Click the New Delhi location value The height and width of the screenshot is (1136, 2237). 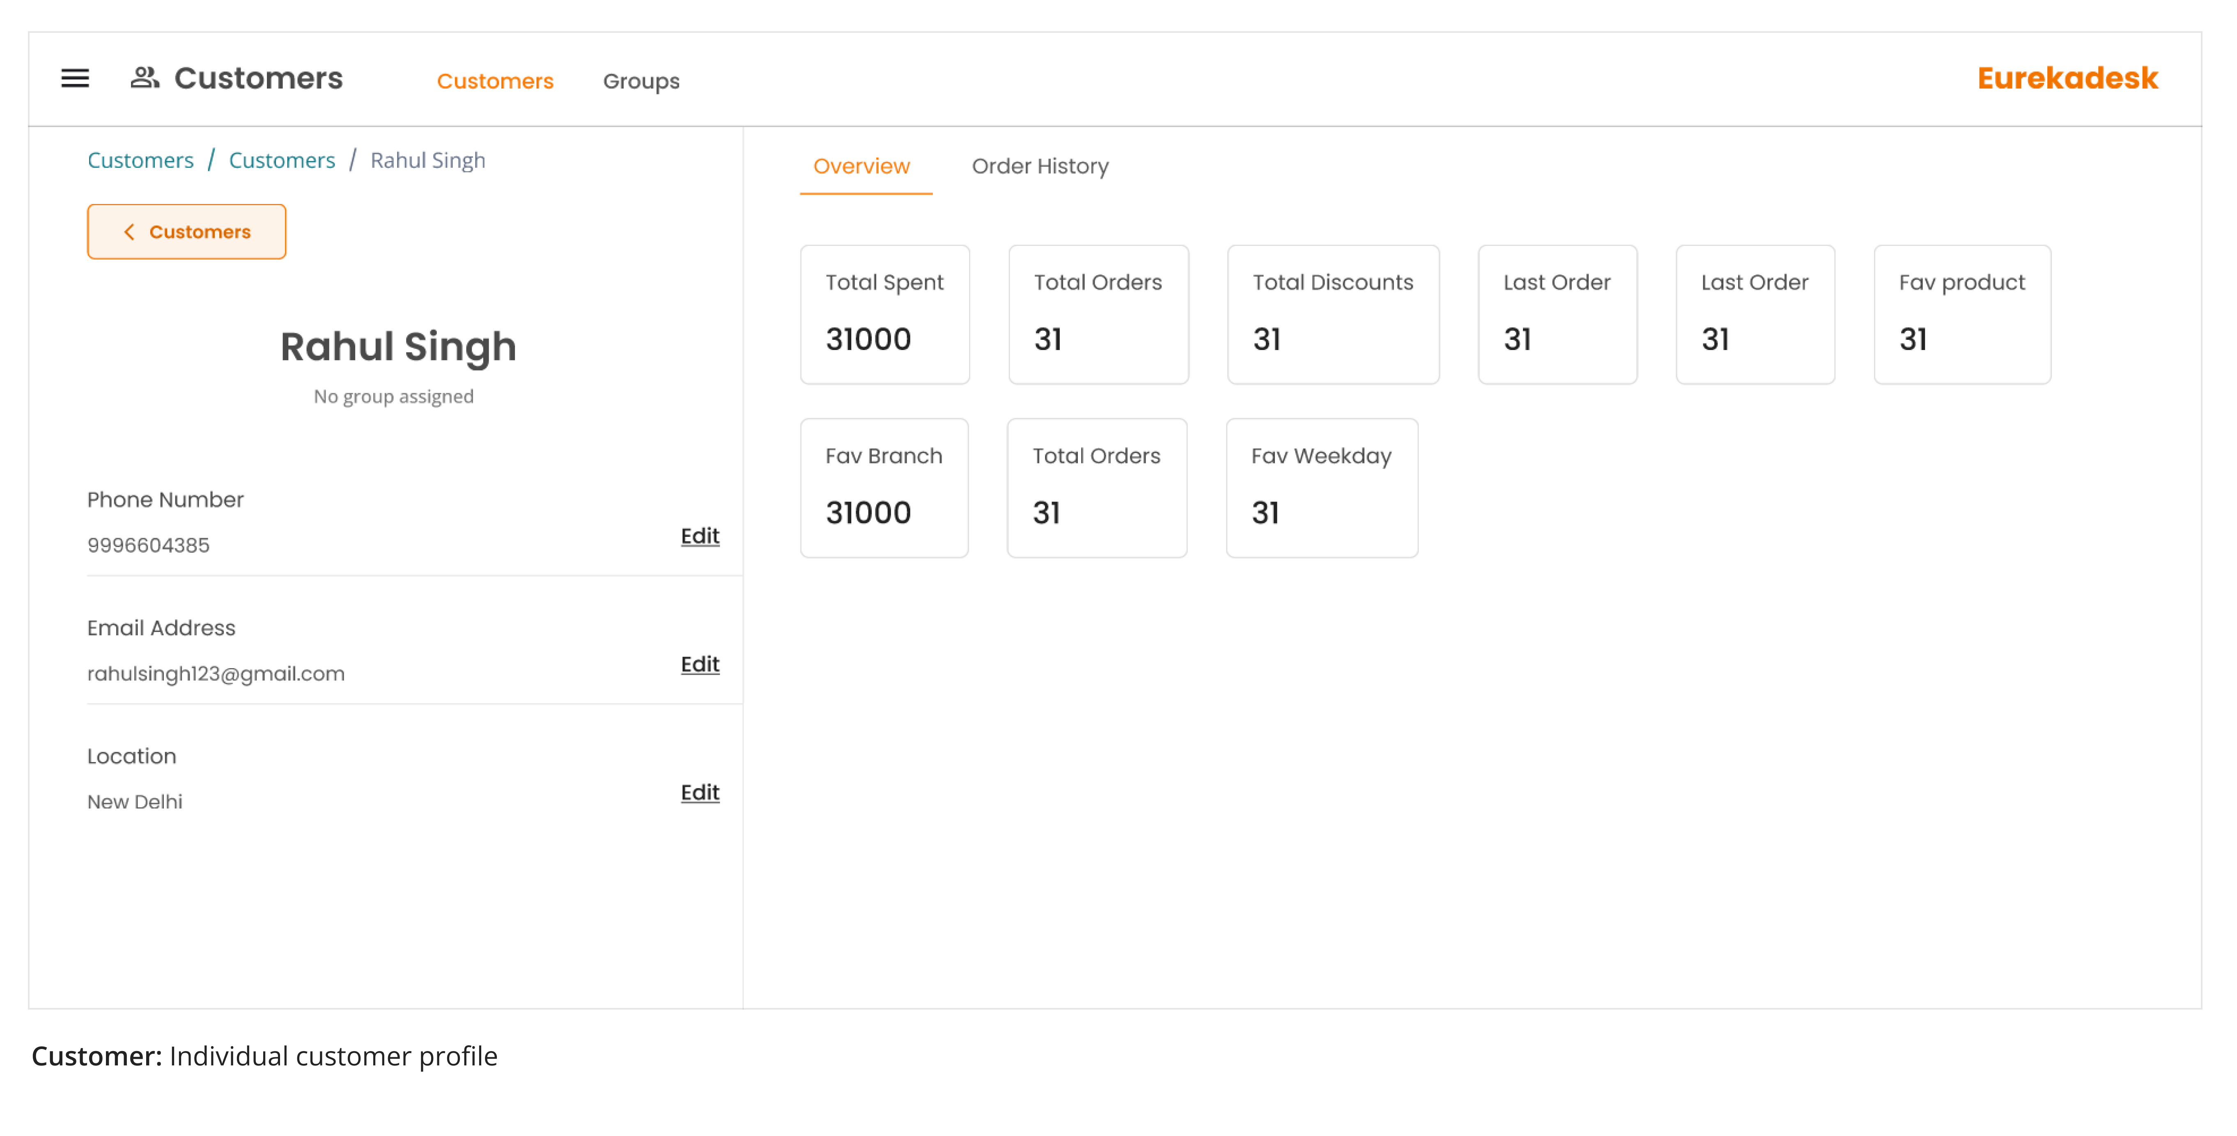135,802
